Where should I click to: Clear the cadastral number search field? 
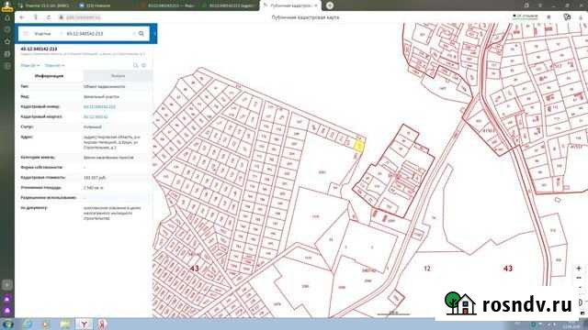point(134,34)
